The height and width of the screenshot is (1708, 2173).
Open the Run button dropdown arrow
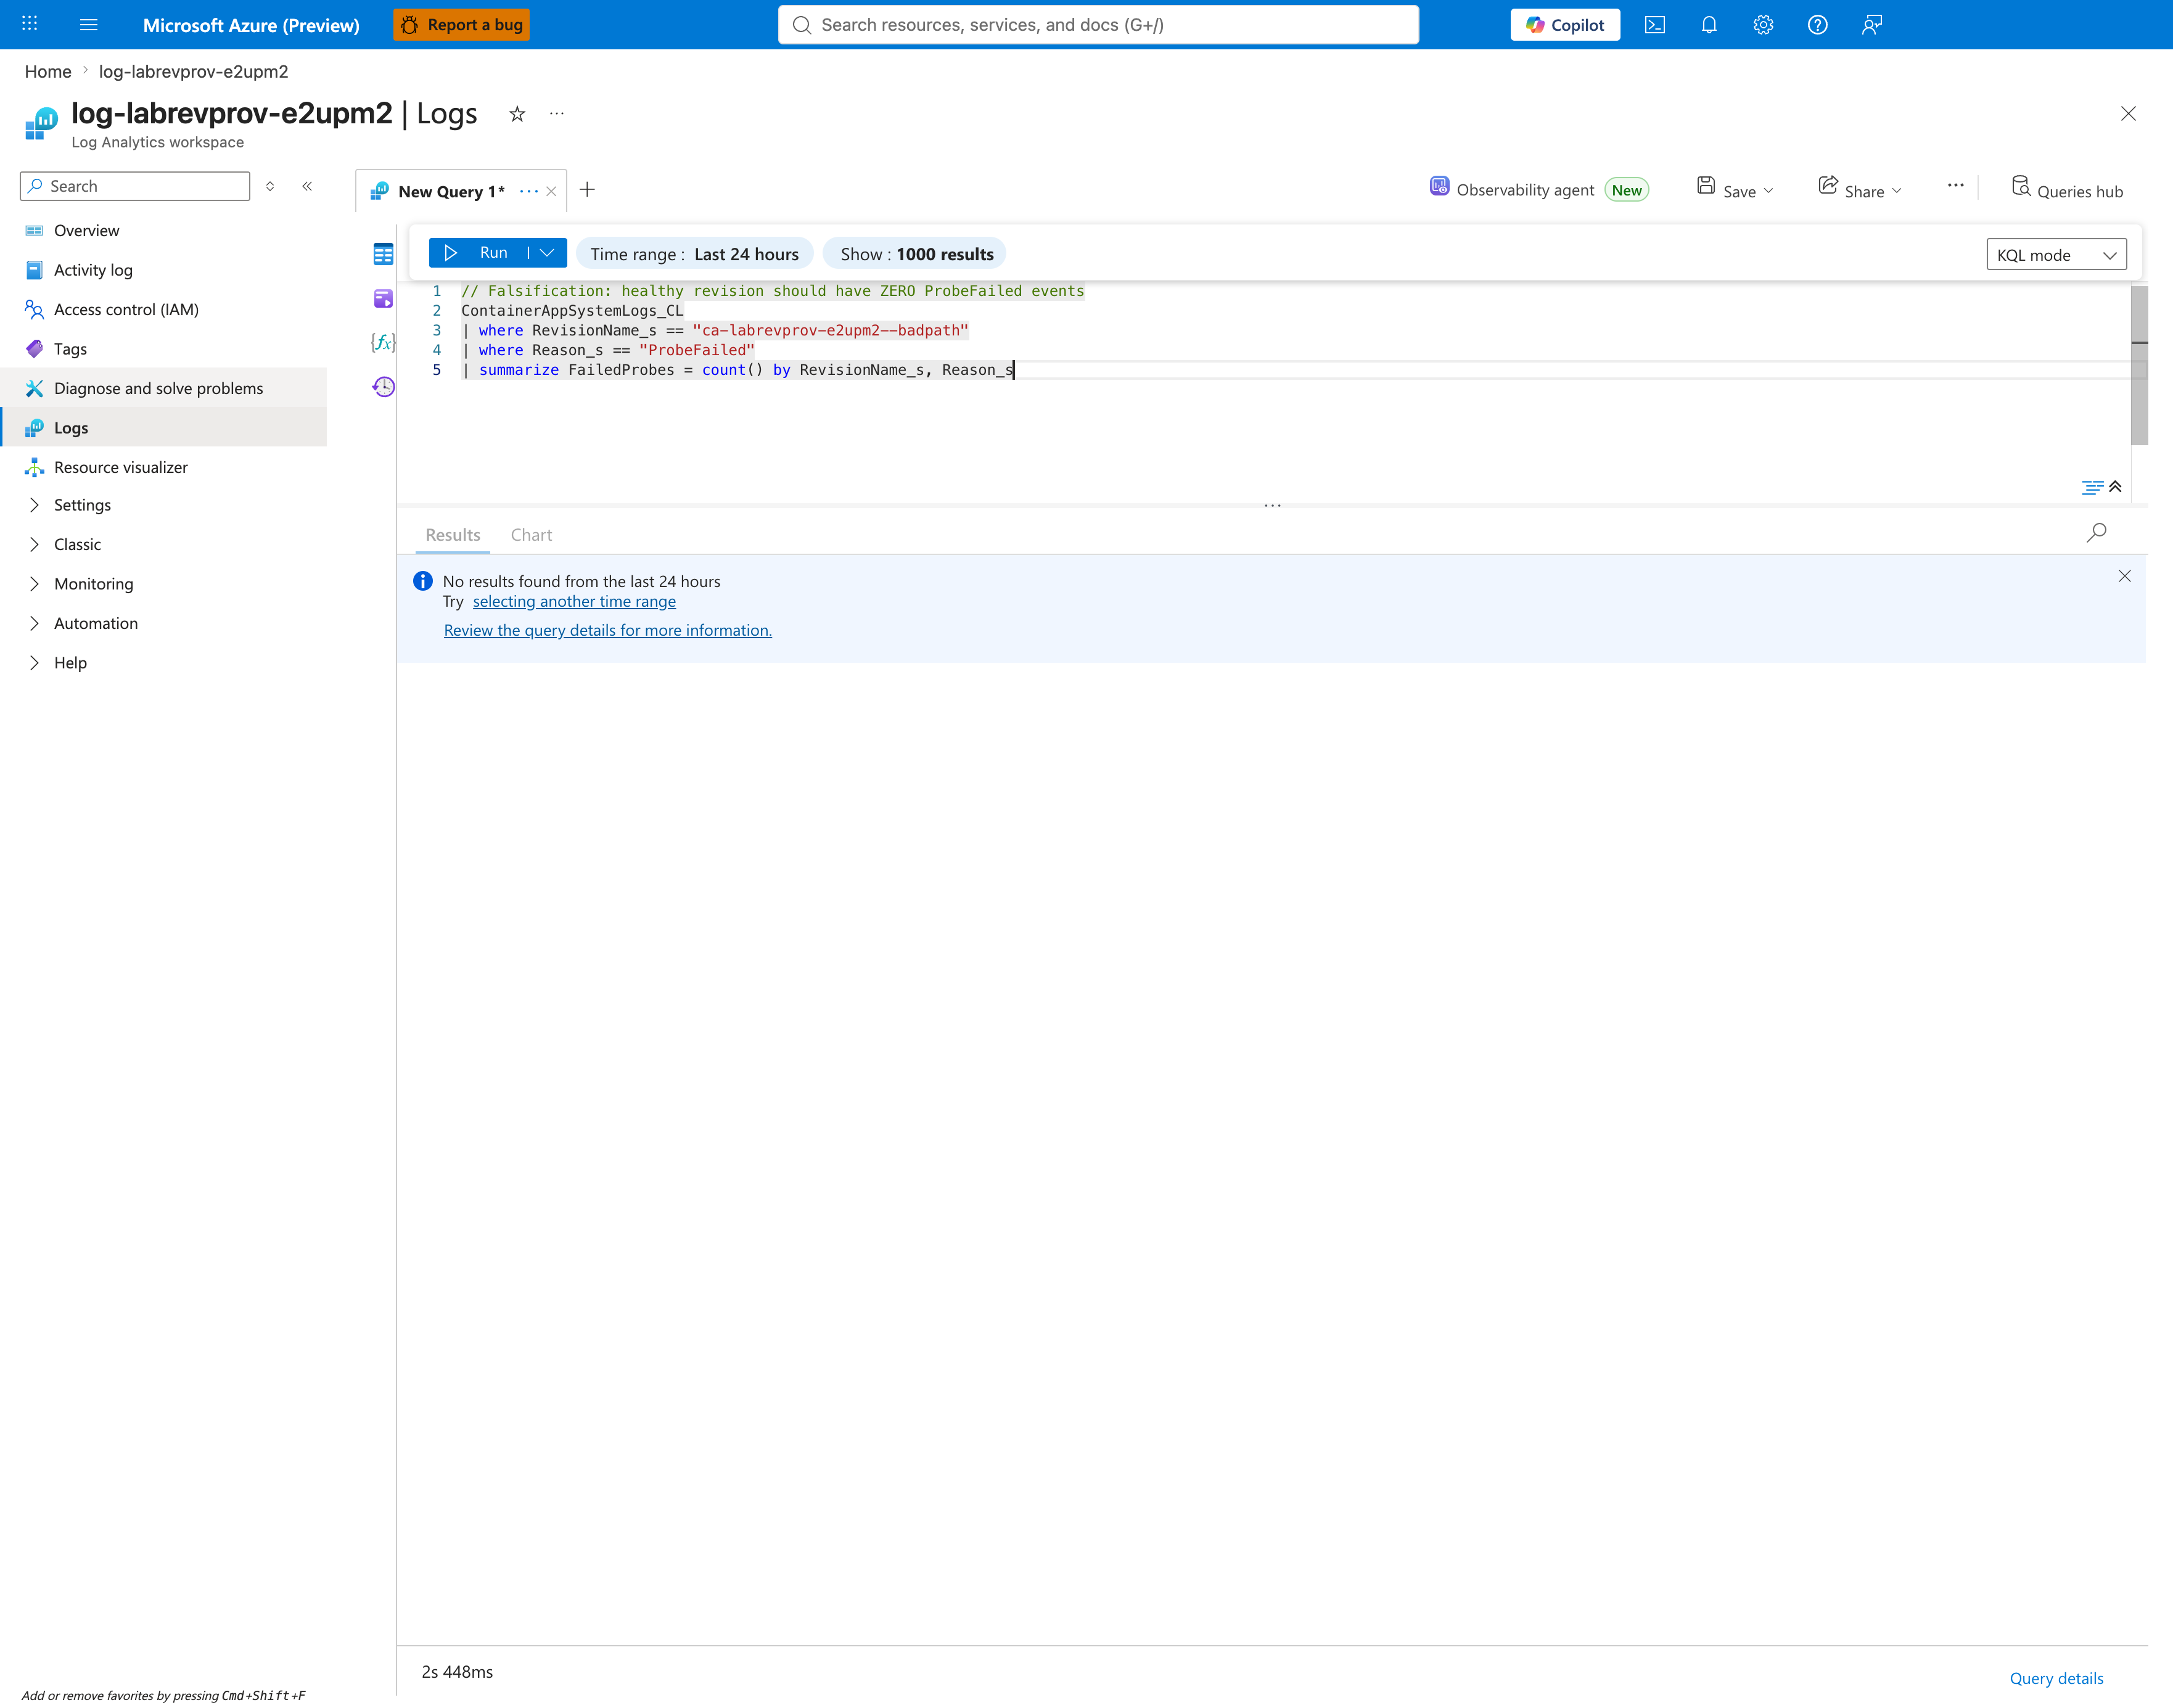[x=548, y=253]
